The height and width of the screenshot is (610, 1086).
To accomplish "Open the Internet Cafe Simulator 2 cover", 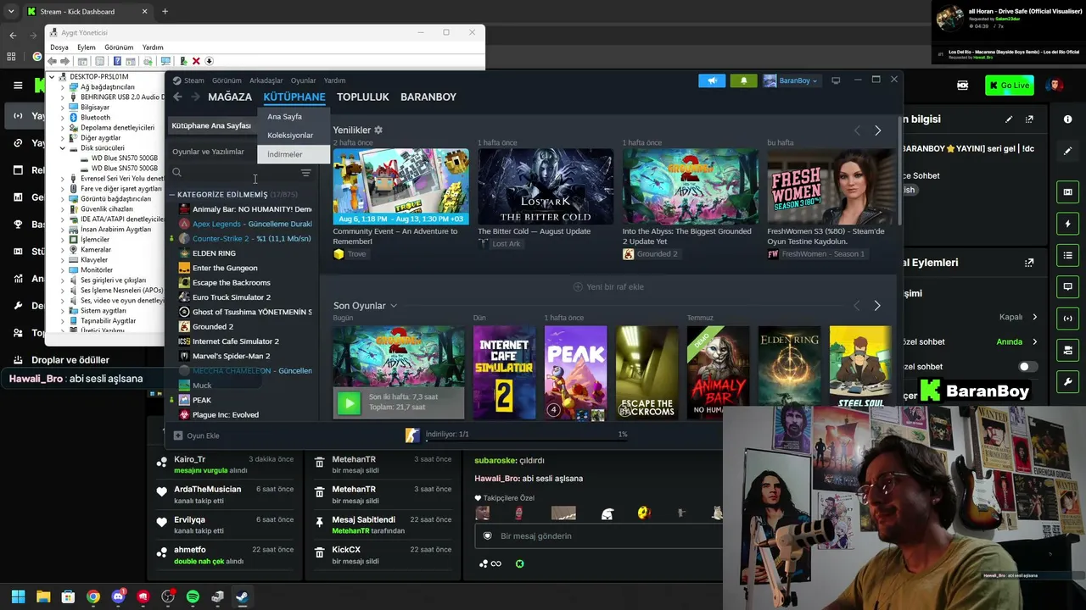I will (505, 373).
